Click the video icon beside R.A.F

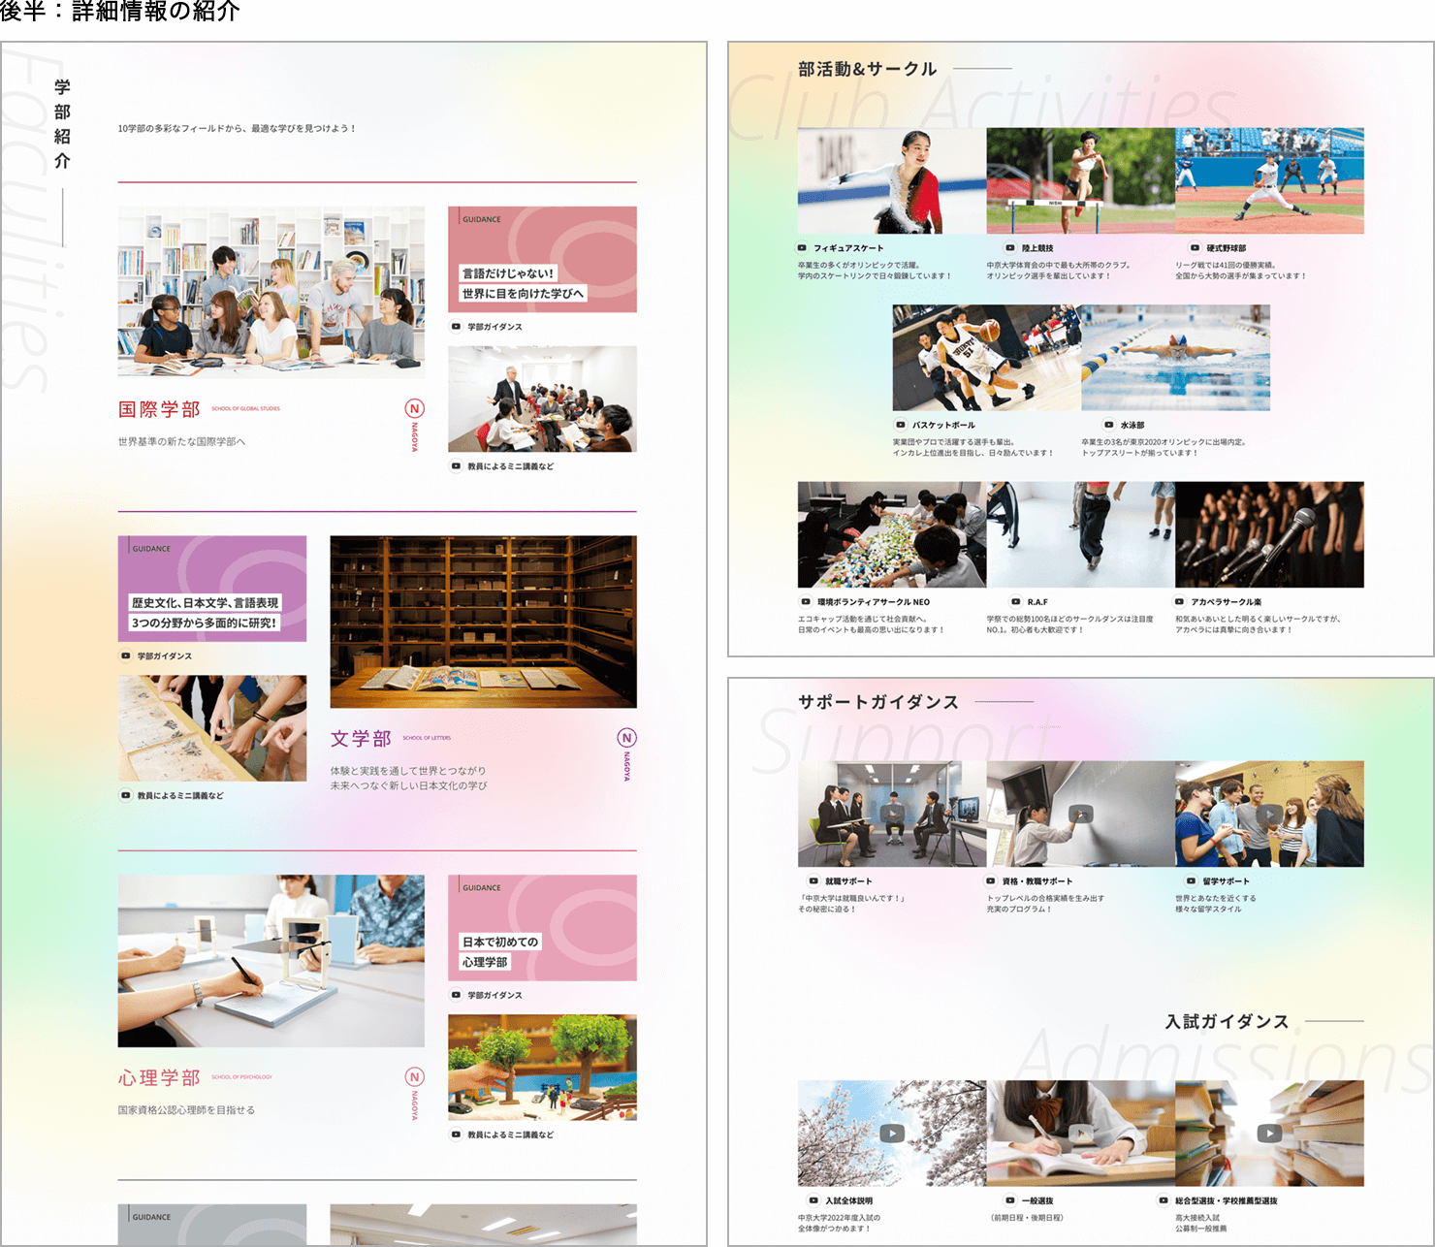click(1016, 602)
